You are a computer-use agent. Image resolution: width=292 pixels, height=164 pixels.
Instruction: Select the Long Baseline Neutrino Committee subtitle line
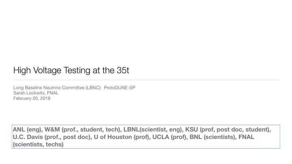point(74,87)
